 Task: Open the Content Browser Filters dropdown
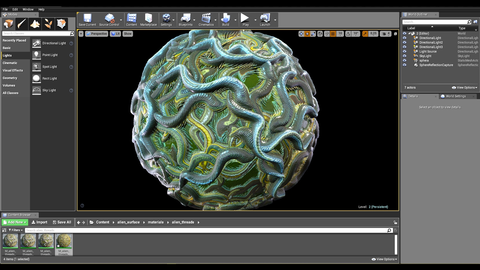coord(16,230)
